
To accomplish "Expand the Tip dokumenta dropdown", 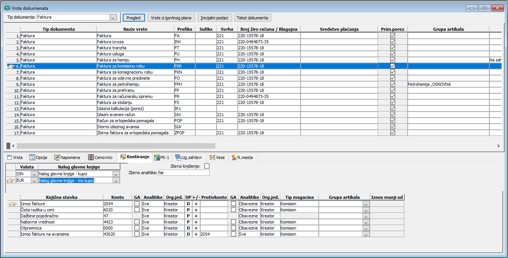I will tap(112, 17).
